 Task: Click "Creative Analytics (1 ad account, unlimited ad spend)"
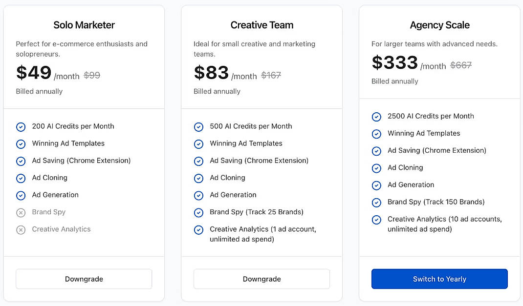pyautogui.click(x=263, y=234)
